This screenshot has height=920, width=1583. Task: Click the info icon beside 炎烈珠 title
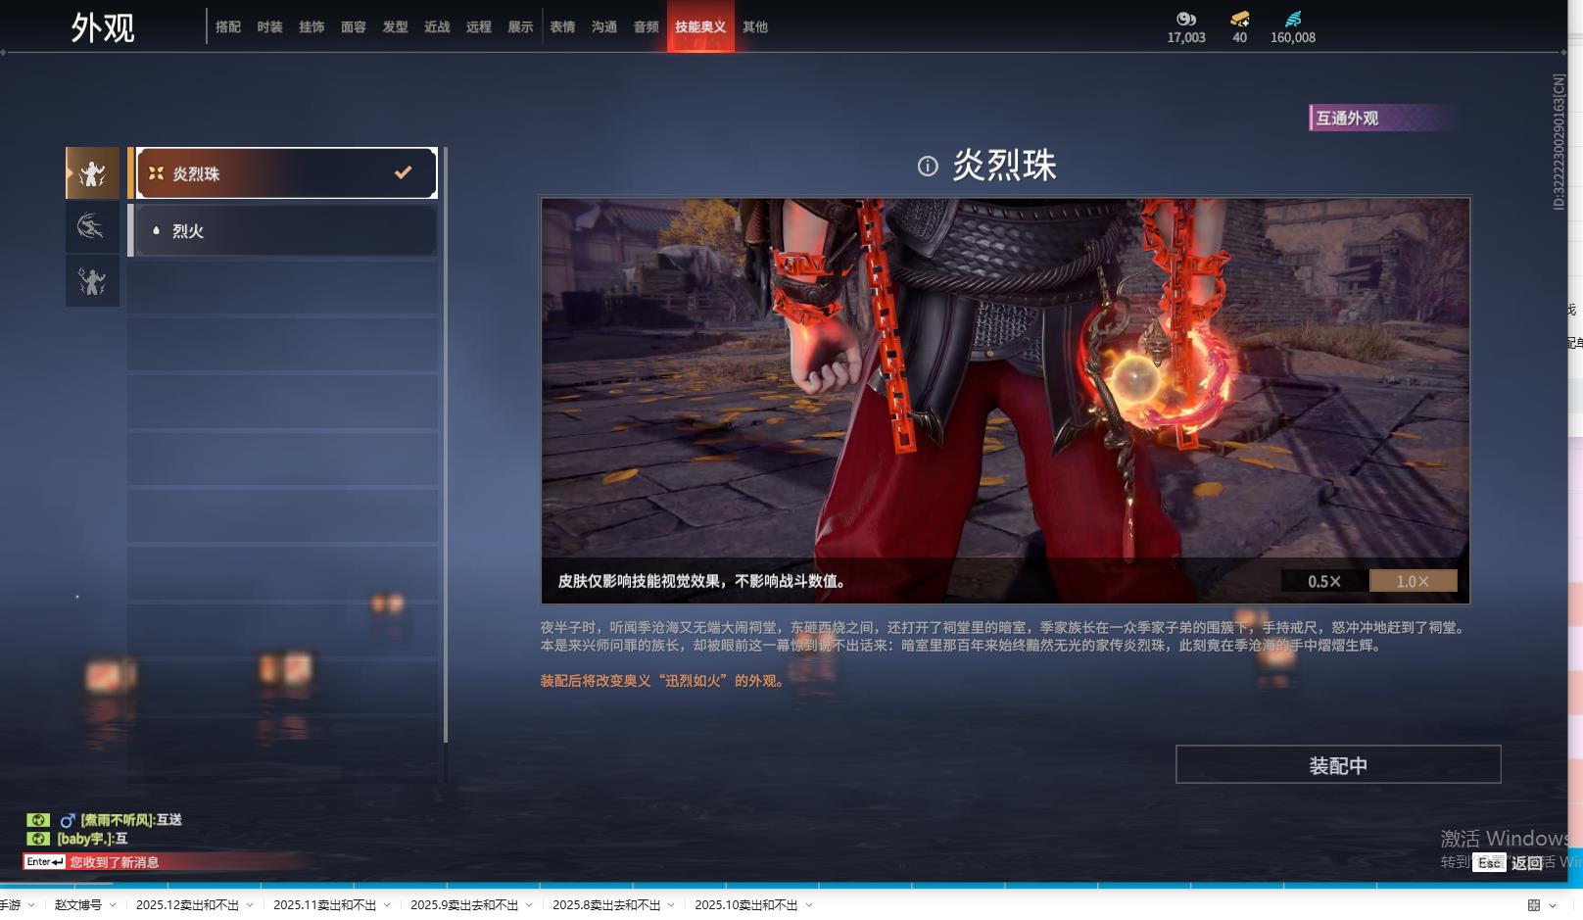tap(928, 167)
